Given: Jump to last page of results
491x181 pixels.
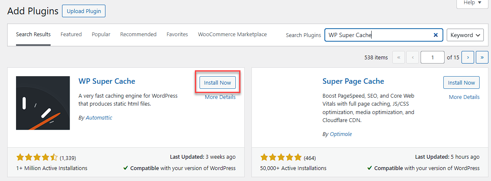Looking at the screenshot, I should (x=482, y=57).
